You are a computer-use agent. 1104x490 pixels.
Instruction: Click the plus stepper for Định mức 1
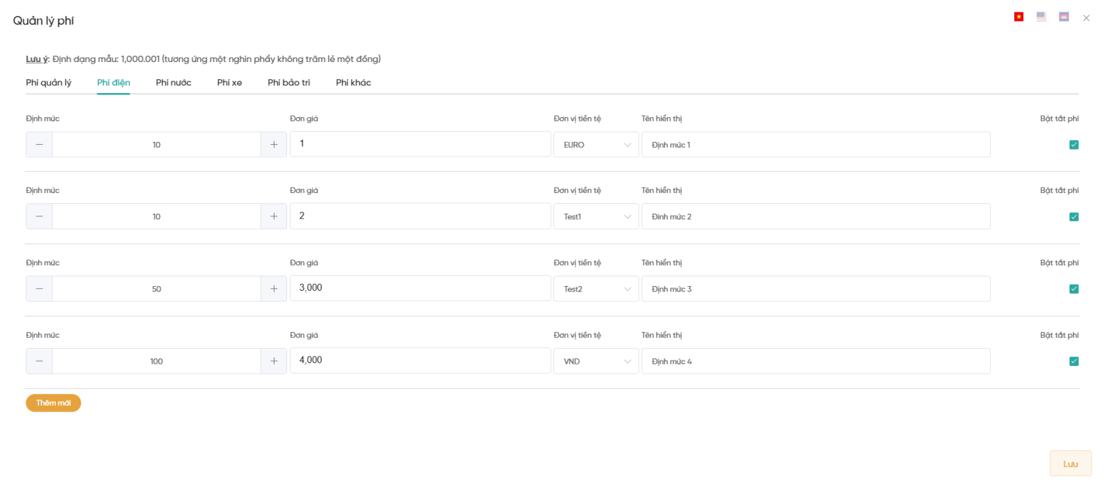[274, 145]
